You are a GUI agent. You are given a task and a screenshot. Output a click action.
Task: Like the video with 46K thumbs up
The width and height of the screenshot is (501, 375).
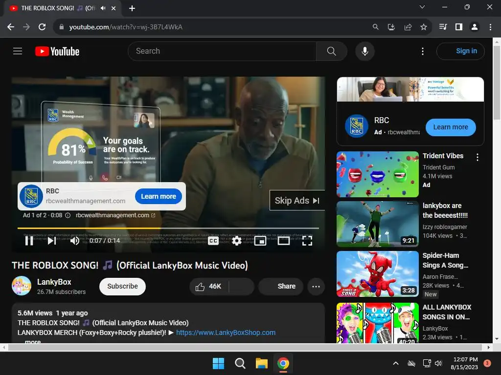pyautogui.click(x=209, y=286)
